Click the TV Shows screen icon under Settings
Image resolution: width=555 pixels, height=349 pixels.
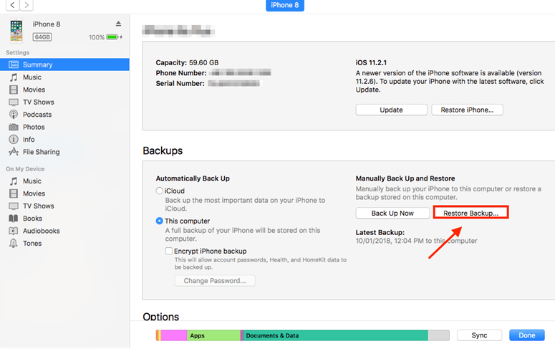coord(14,102)
